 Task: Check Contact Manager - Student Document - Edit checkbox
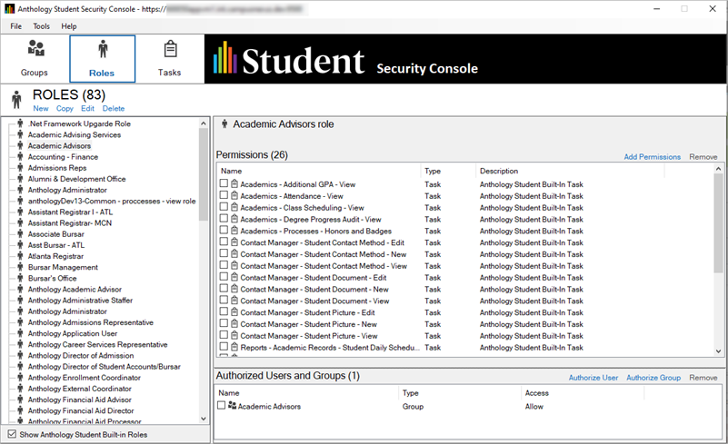pyautogui.click(x=224, y=277)
